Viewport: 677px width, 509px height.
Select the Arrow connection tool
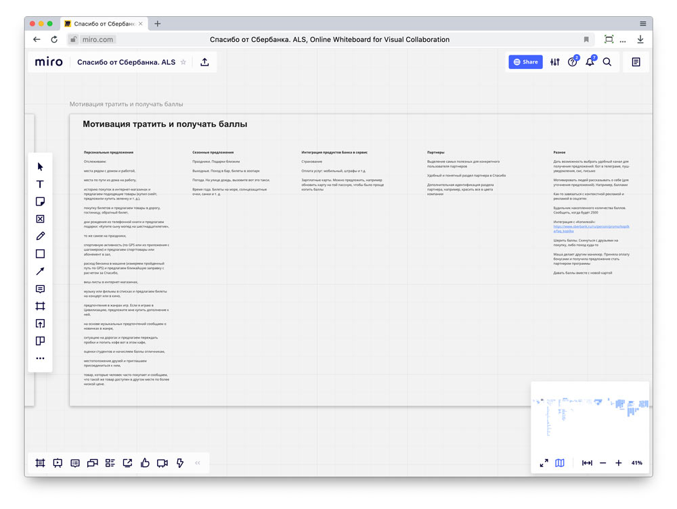40,270
